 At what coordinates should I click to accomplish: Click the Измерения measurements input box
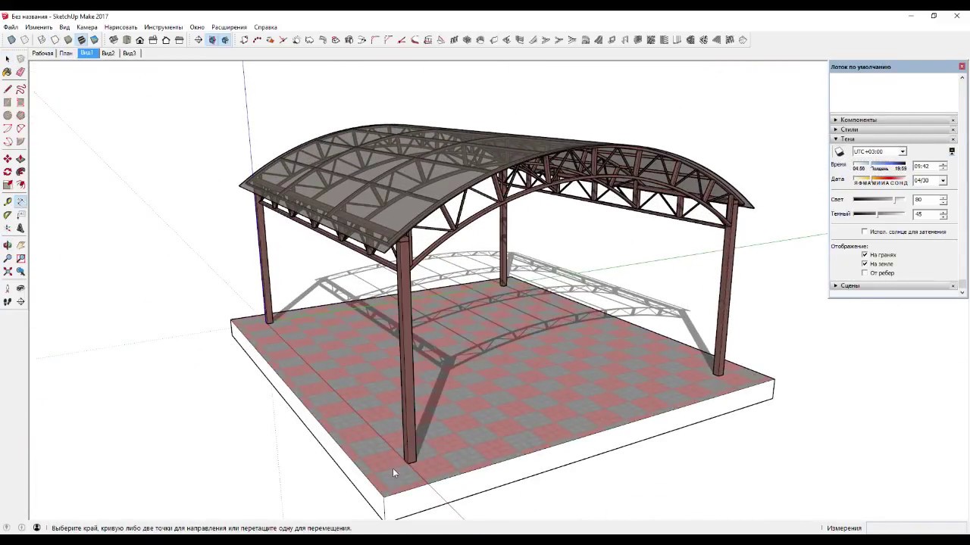[x=915, y=528]
